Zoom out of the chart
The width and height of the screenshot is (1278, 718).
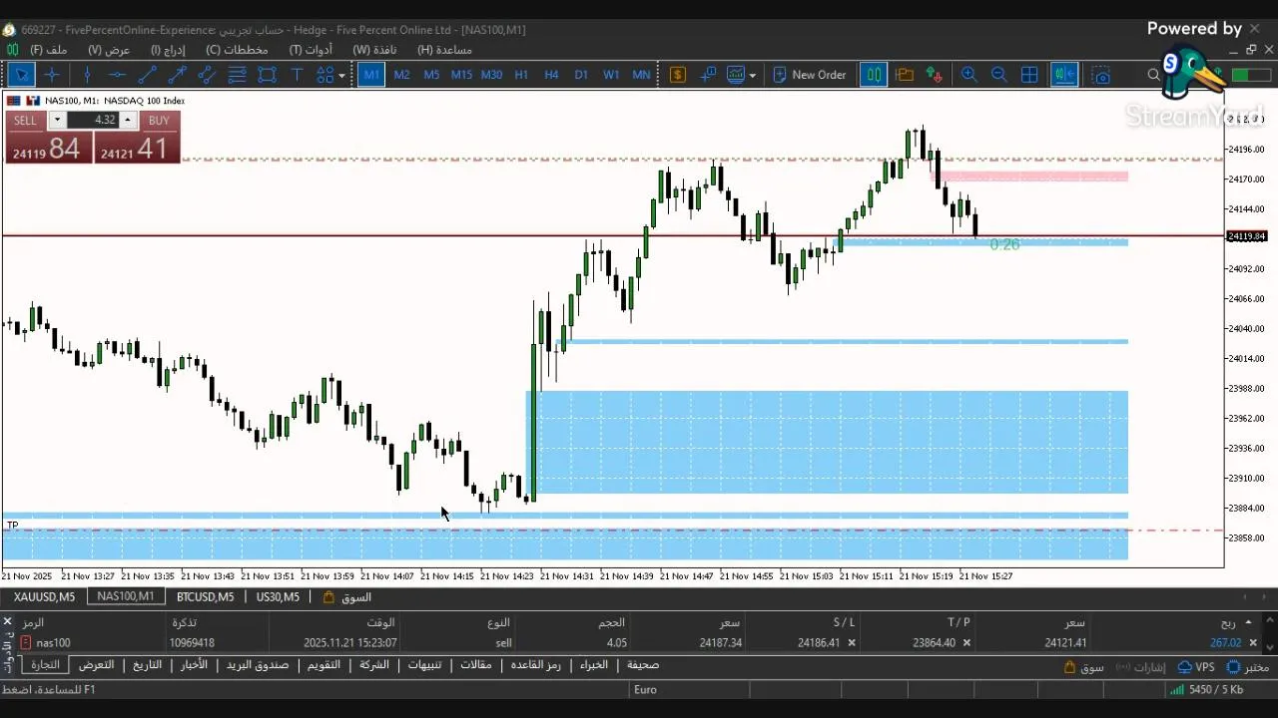pyautogui.click(x=998, y=75)
